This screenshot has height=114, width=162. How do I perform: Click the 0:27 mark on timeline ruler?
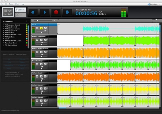click(105, 19)
